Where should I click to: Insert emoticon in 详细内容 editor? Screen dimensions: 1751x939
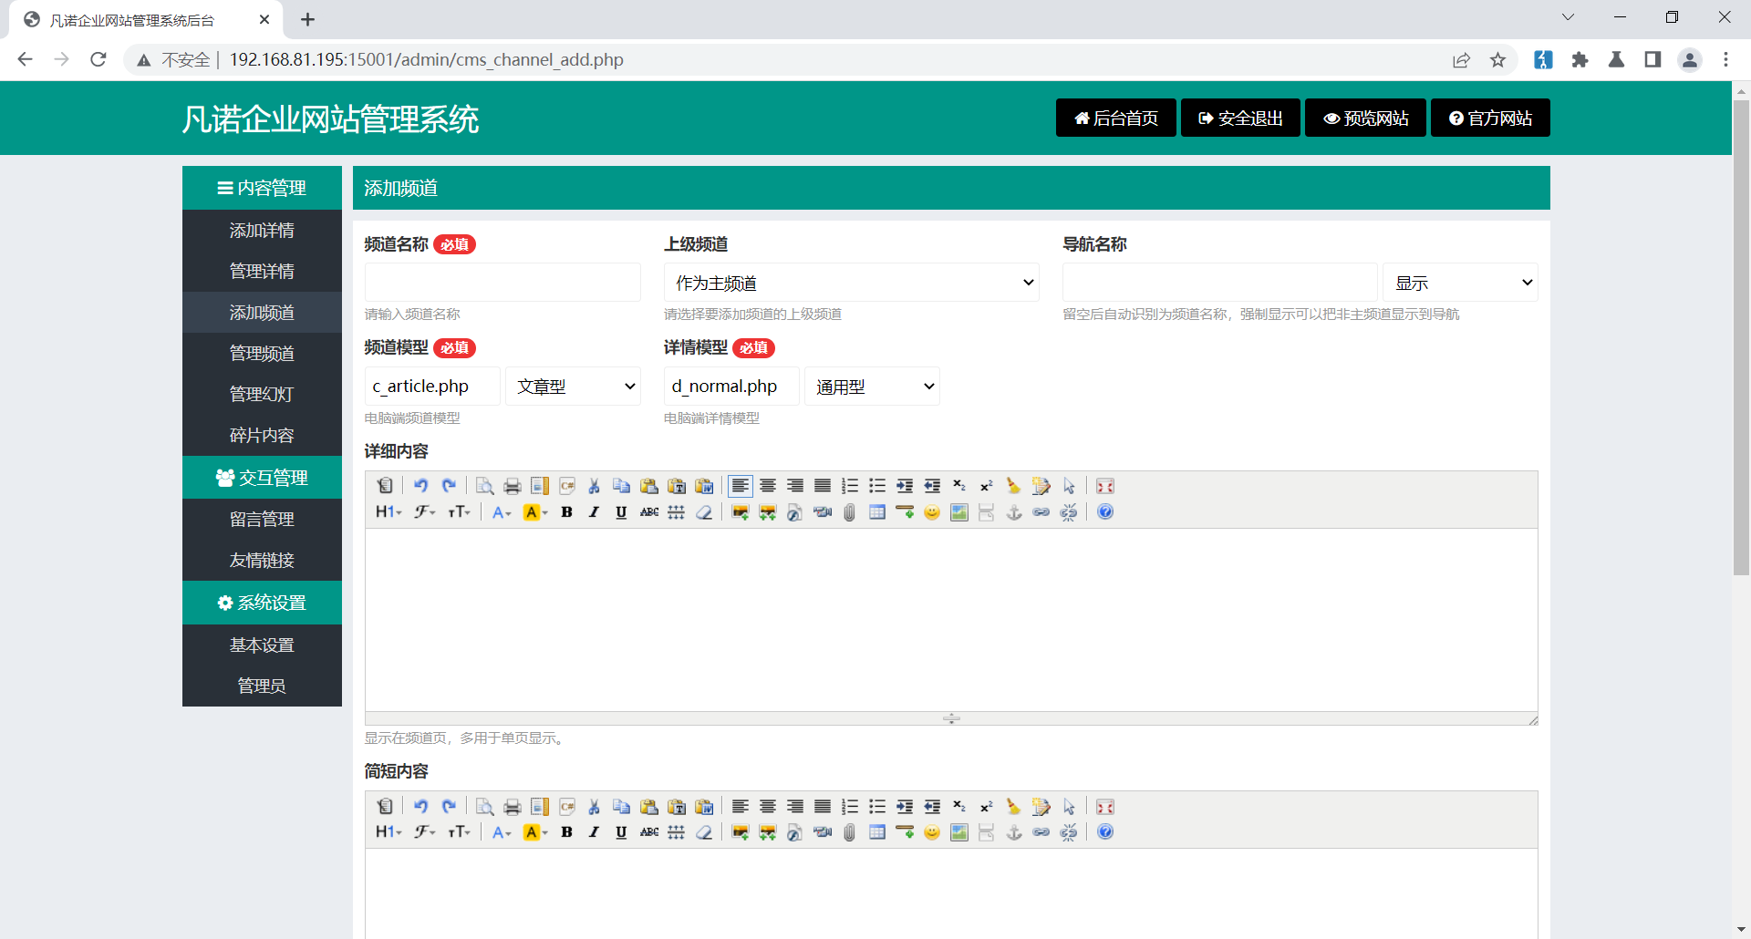click(932, 512)
